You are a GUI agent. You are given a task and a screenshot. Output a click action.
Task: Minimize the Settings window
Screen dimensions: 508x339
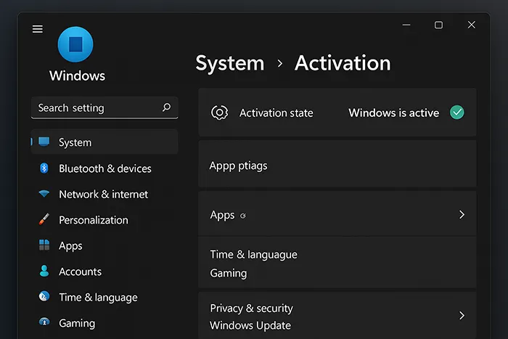click(406, 25)
